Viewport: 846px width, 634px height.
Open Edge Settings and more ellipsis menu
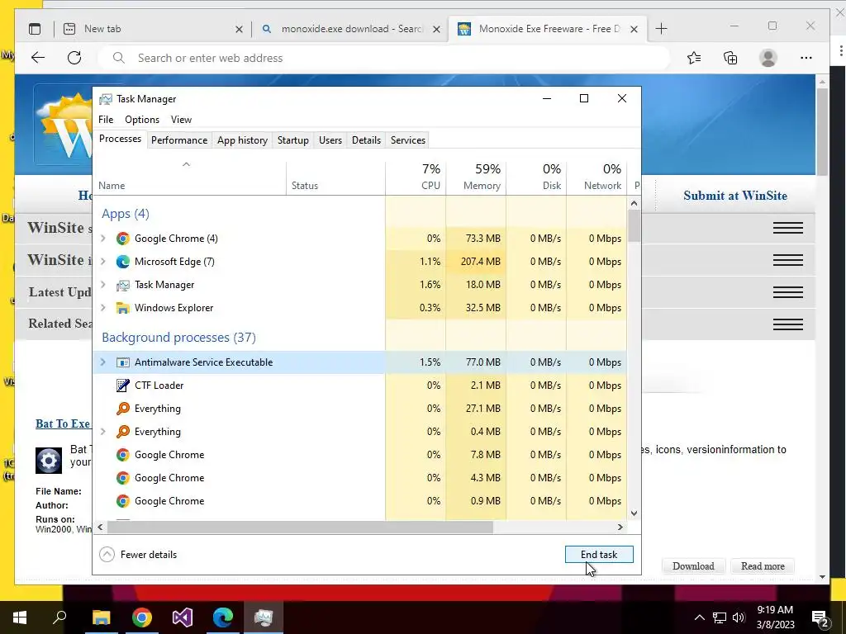click(x=806, y=58)
